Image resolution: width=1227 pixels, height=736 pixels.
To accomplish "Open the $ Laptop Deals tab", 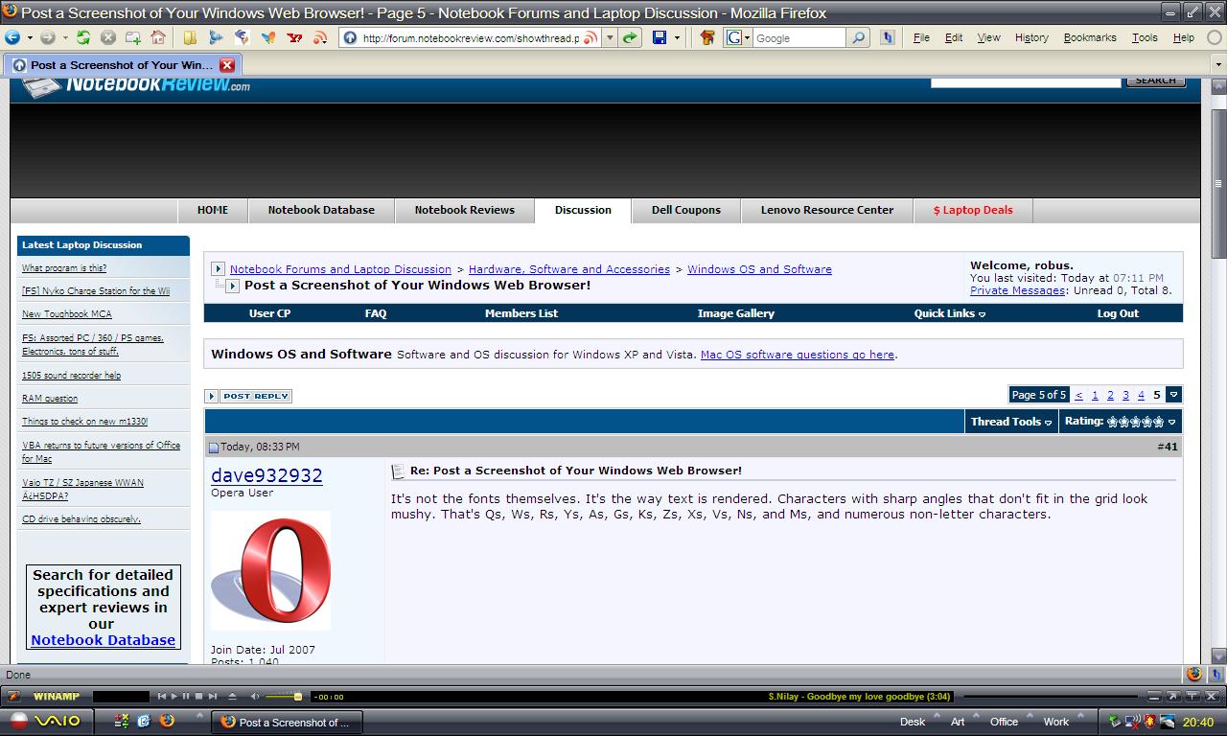I will coord(973,210).
